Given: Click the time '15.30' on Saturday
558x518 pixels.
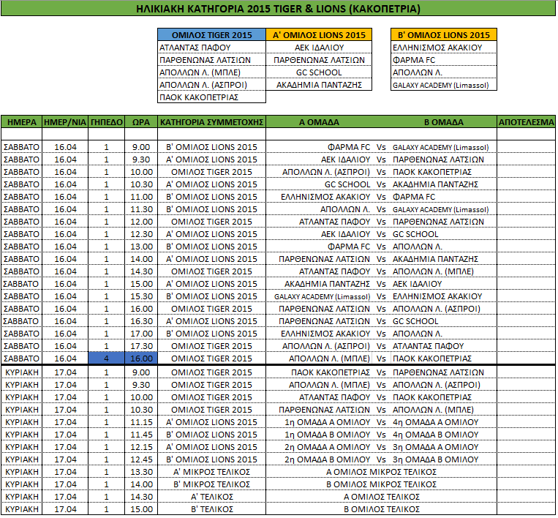Looking at the screenshot, I should pos(141,296).
